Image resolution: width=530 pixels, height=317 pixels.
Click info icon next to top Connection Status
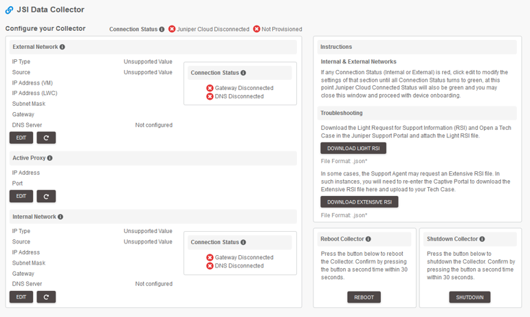pyautogui.click(x=162, y=30)
